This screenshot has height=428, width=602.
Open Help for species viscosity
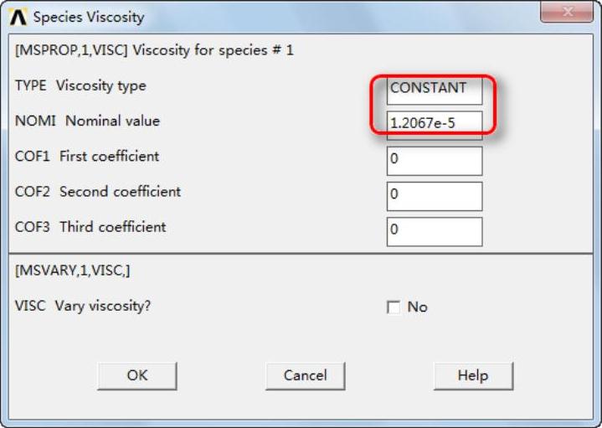pyautogui.click(x=472, y=376)
